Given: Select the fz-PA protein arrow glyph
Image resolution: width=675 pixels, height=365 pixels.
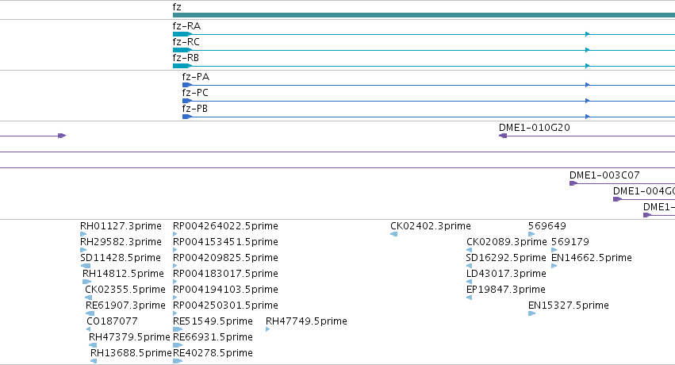Looking at the screenshot, I should pos(187,85).
